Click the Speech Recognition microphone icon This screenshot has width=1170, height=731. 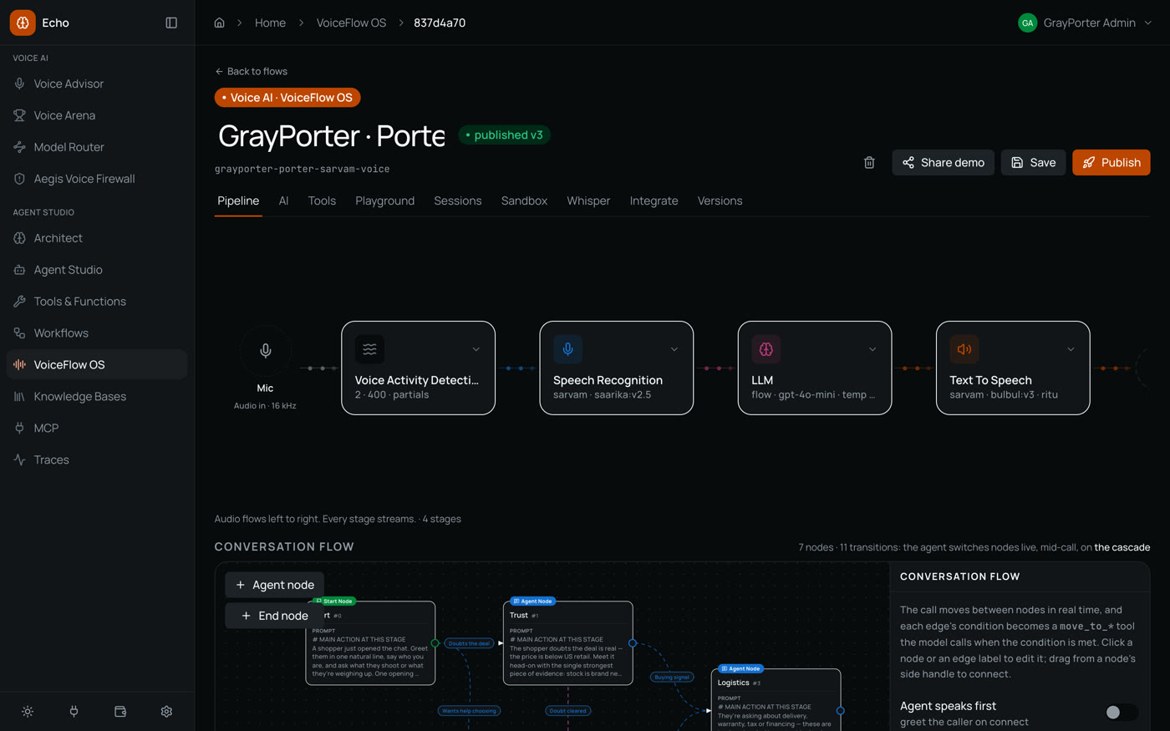pyautogui.click(x=567, y=349)
